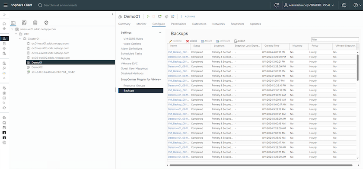Click the horizontal scrollbar under table
This screenshot has width=363, height=169.
click(x=261, y=165)
